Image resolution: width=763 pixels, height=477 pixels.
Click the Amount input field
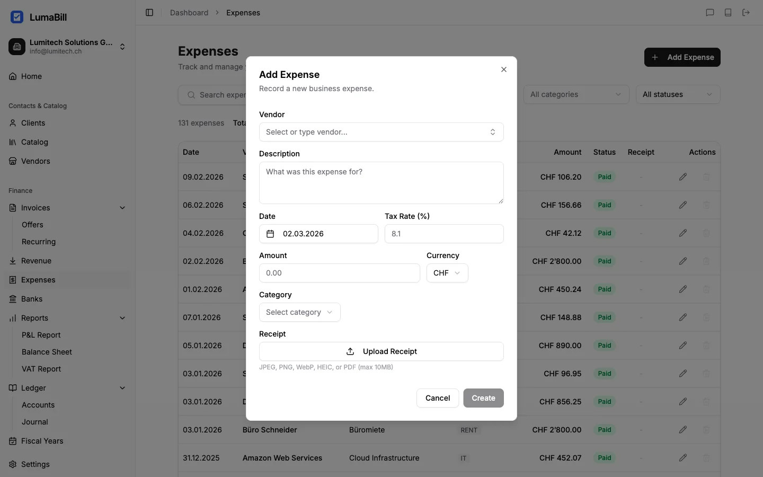tap(339, 273)
